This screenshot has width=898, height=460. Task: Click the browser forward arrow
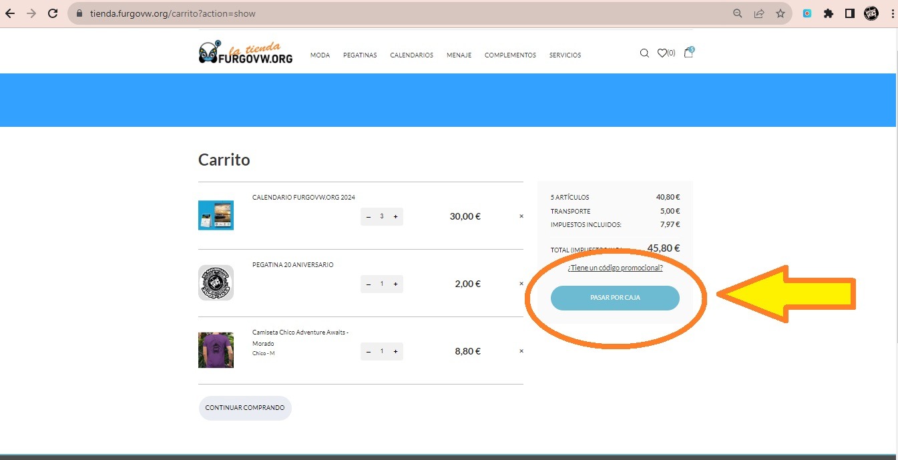click(x=31, y=13)
